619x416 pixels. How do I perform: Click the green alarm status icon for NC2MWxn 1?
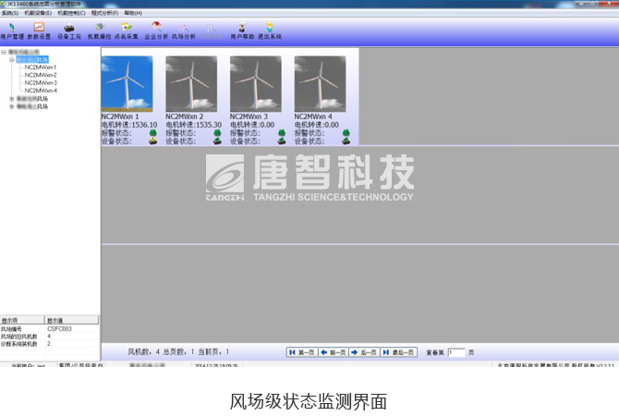tap(153, 133)
